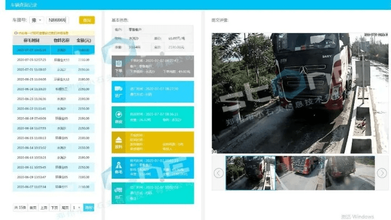Jump to 尾页 last page
The width and height of the screenshot is (391, 220).
pyautogui.click(x=65, y=207)
